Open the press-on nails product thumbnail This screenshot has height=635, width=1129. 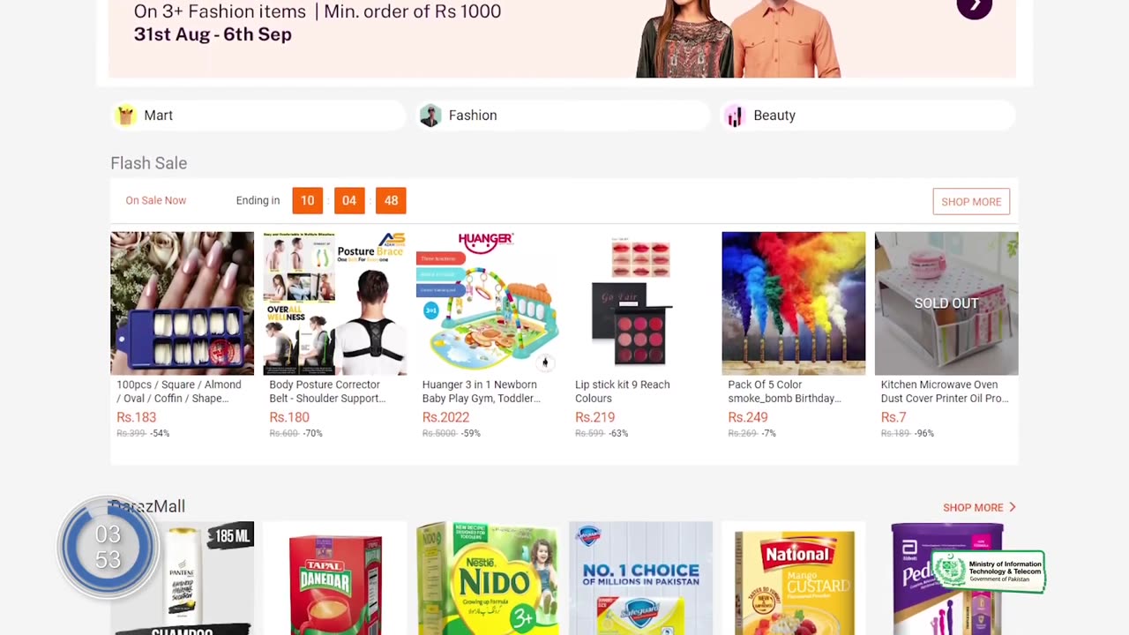coord(182,303)
